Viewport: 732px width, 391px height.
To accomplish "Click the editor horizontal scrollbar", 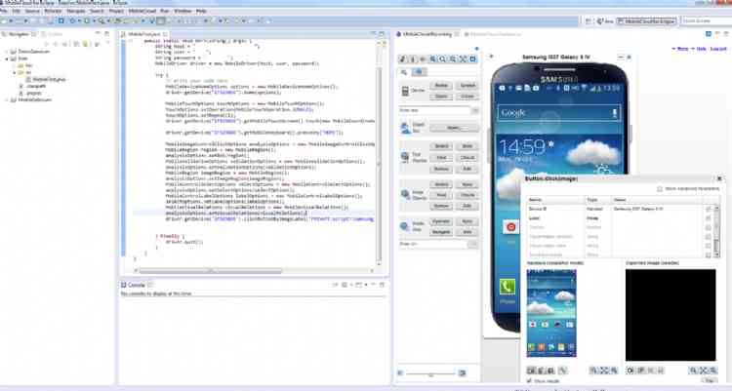I will [211, 271].
